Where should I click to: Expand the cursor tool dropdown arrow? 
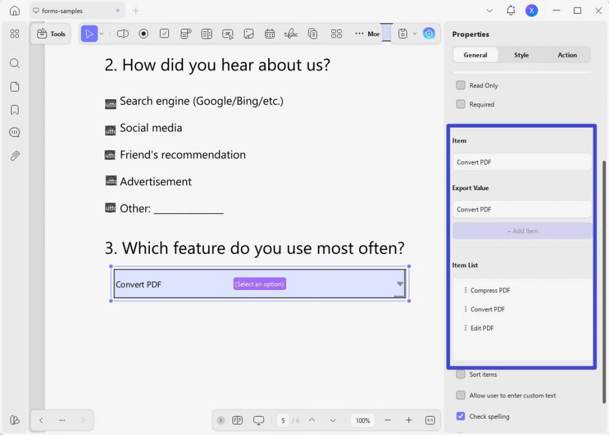pos(102,34)
